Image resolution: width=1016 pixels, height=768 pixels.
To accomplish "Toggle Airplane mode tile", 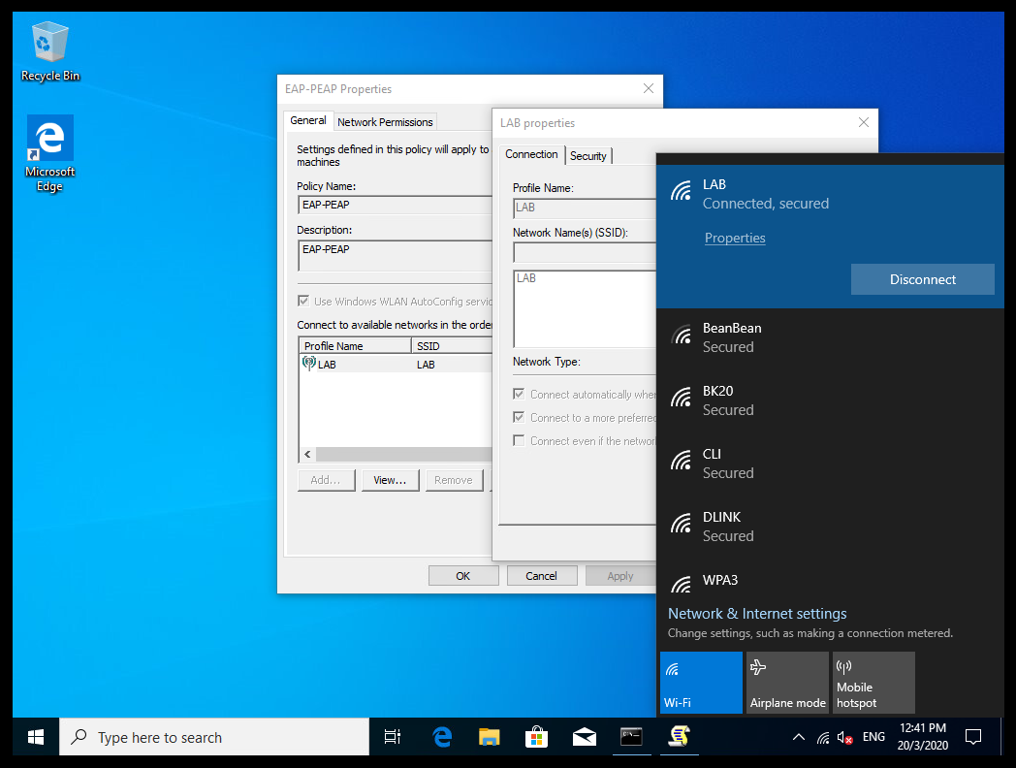I will point(787,683).
